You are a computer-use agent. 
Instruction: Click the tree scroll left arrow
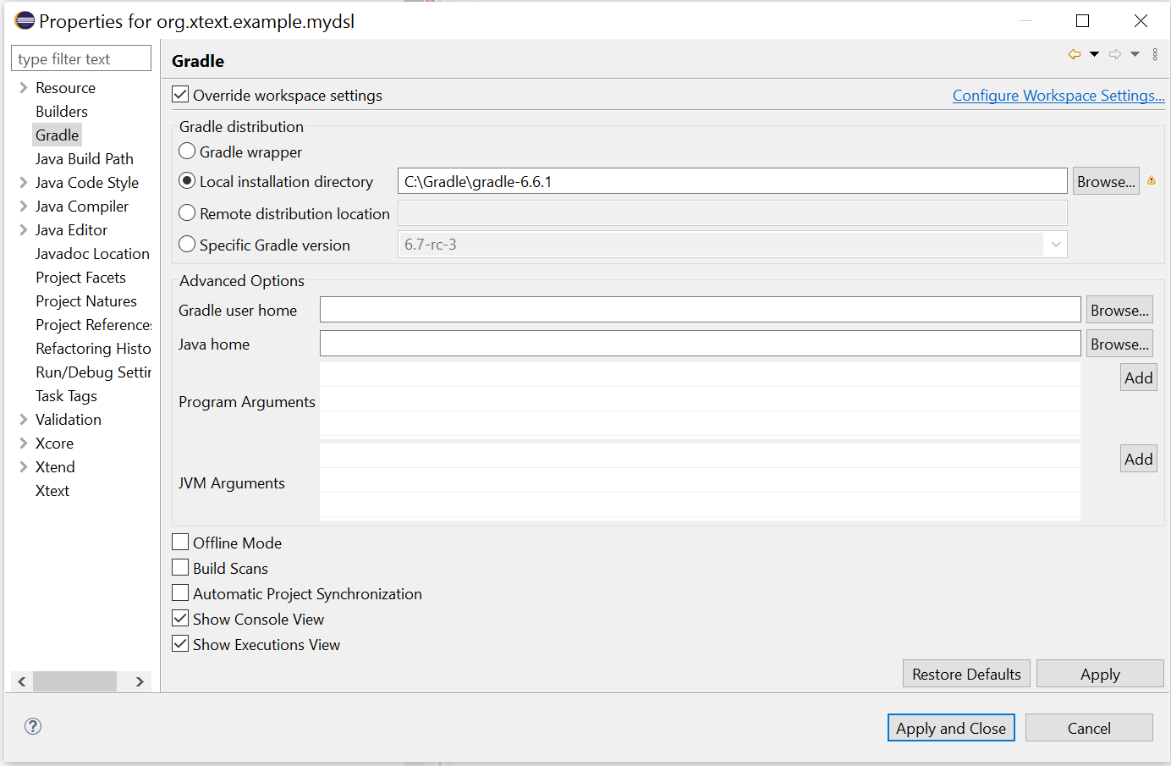[x=22, y=681]
